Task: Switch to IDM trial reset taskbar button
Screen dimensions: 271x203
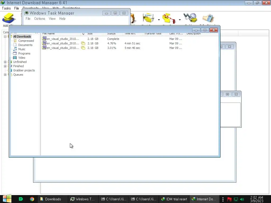Action: coord(174,199)
